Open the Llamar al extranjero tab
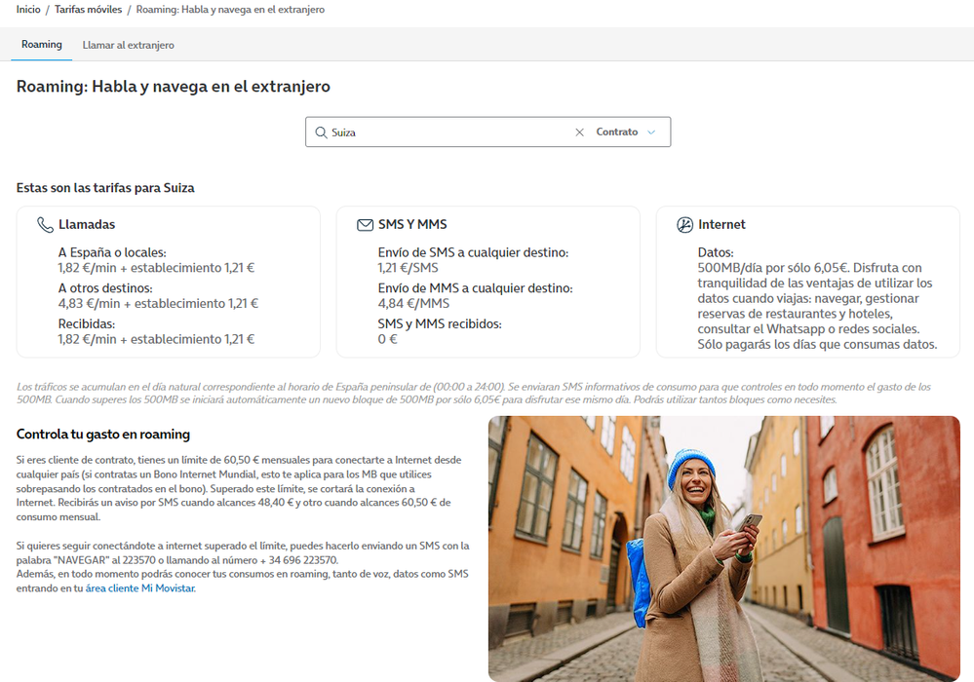Screen dimensions: 974x682 pos(129,45)
